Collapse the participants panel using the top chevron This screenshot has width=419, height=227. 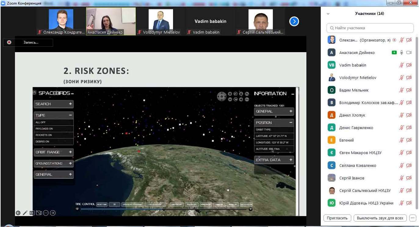328,14
